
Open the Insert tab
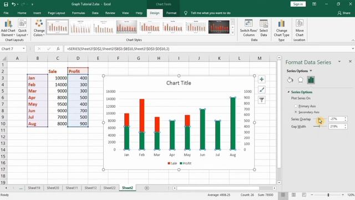(x=37, y=13)
